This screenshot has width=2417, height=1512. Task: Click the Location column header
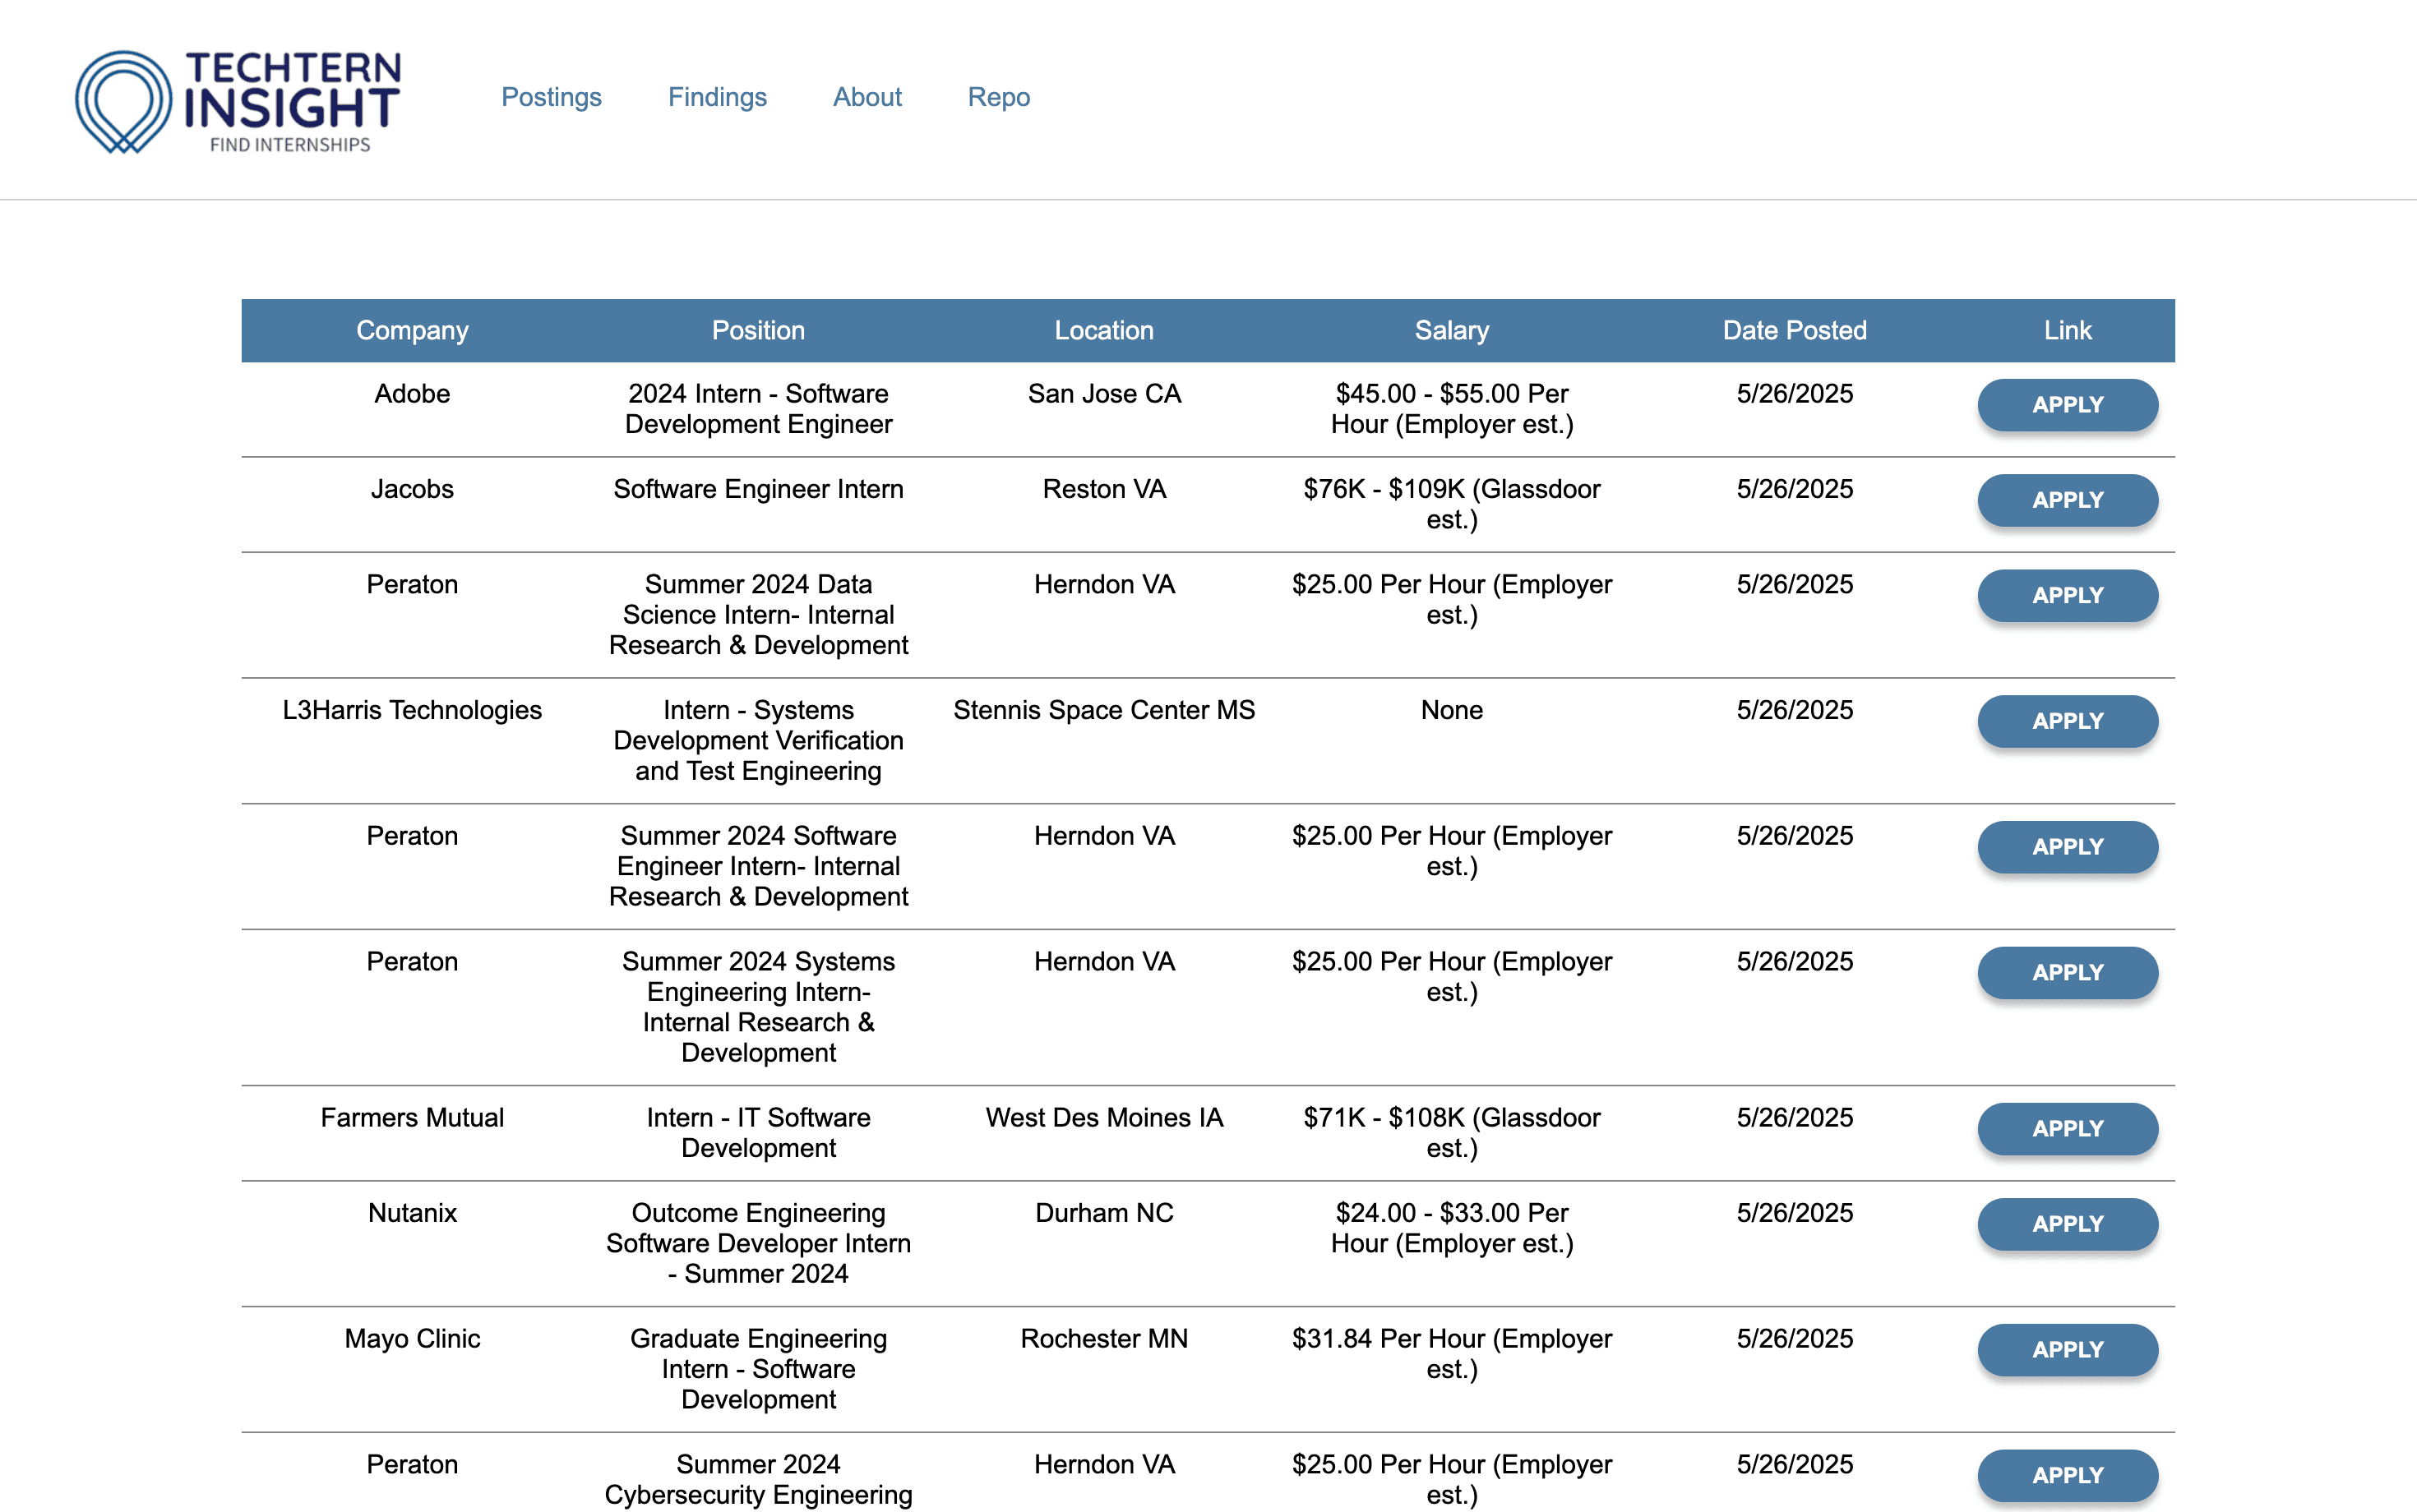1104,330
